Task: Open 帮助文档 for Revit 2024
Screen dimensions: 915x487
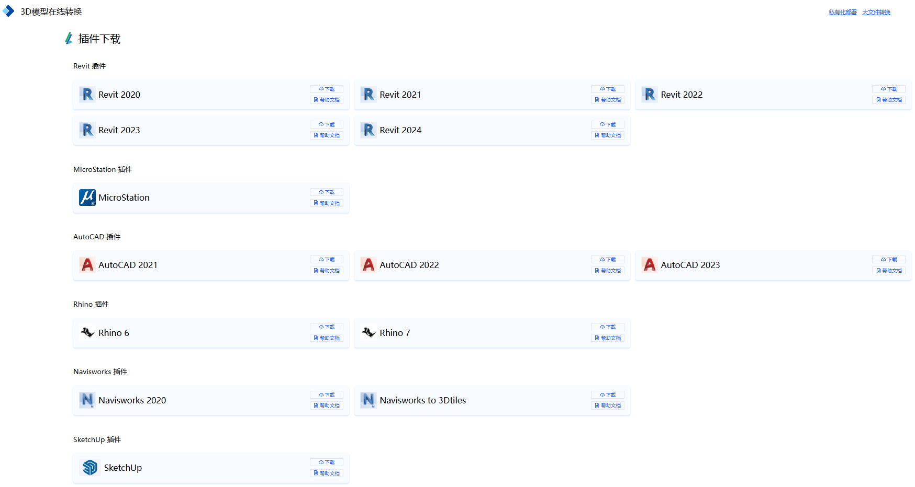Action: 608,135
